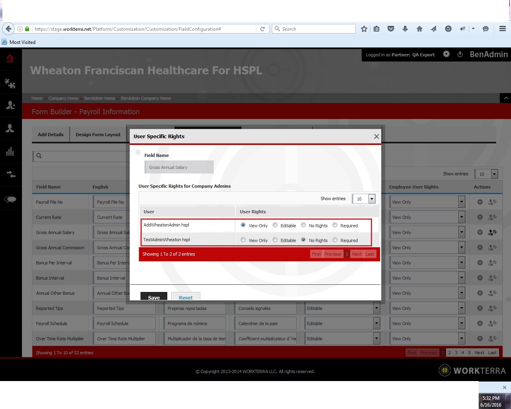The width and height of the screenshot is (511, 409).
Task: Click Next in dialog pagination
Action: (x=357, y=254)
